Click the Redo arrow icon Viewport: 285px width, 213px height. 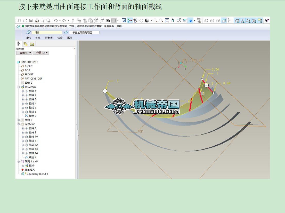64,21
